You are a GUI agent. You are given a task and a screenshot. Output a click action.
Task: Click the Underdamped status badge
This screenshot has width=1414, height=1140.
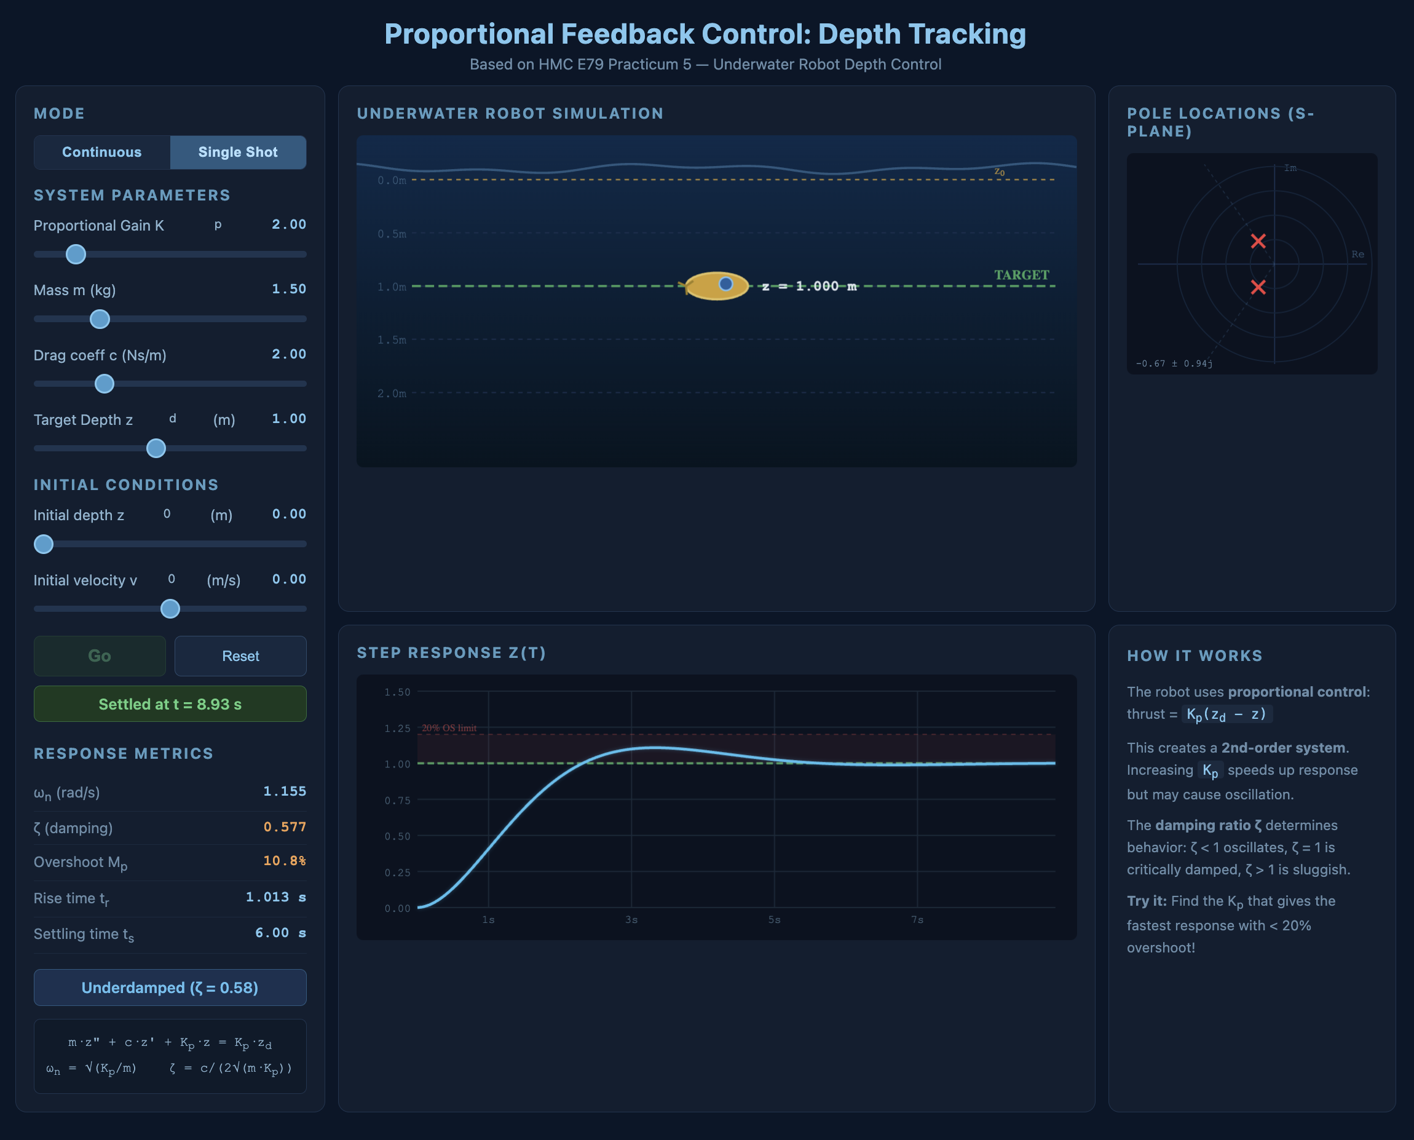pos(170,988)
